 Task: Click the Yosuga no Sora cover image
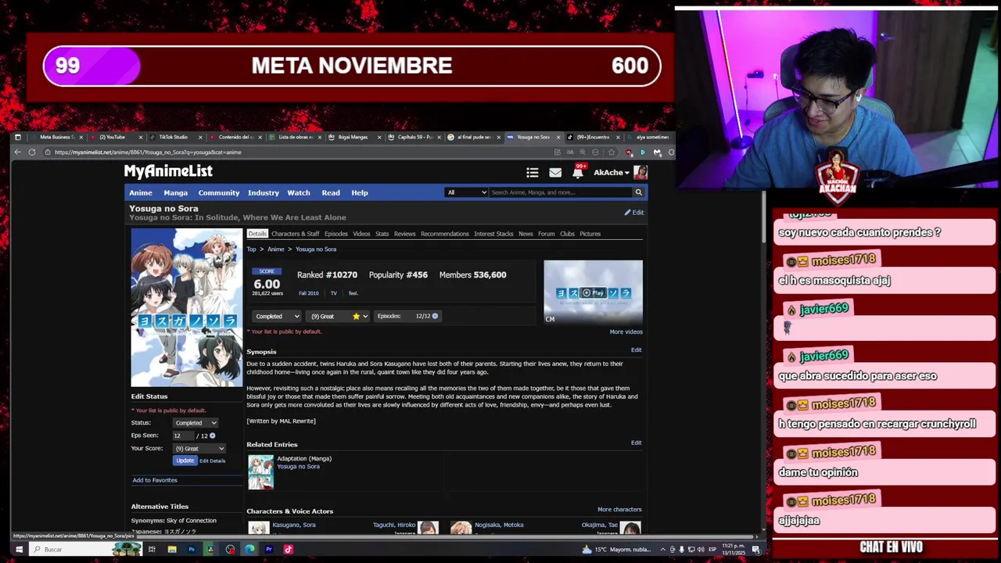click(186, 307)
